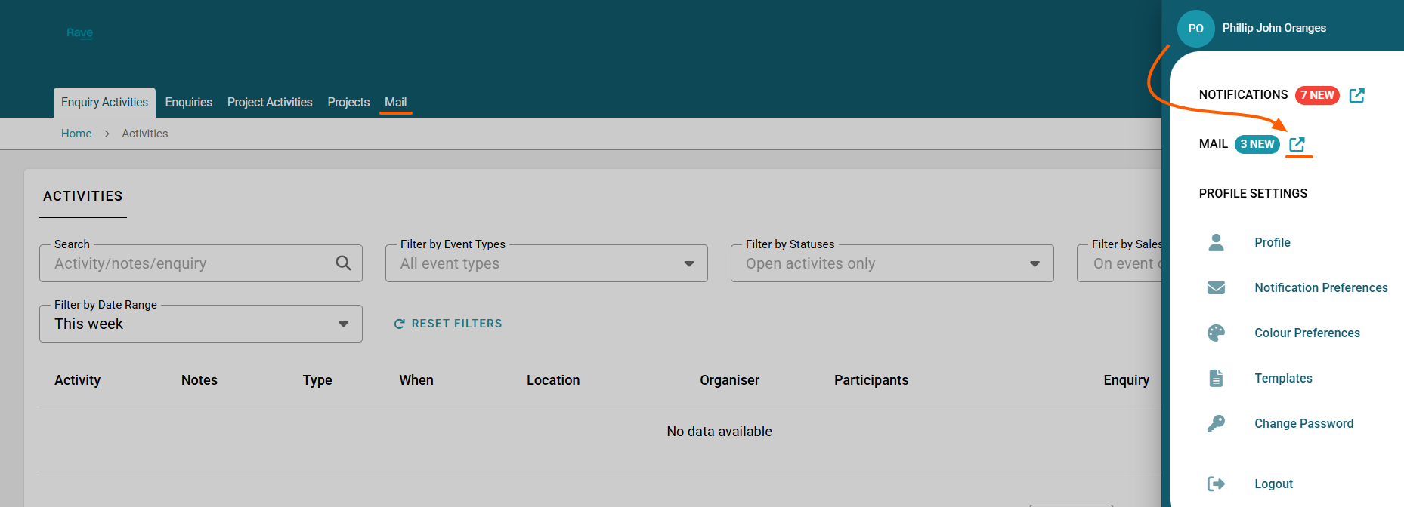
Task: Focus the activity search input field
Action: pos(189,263)
